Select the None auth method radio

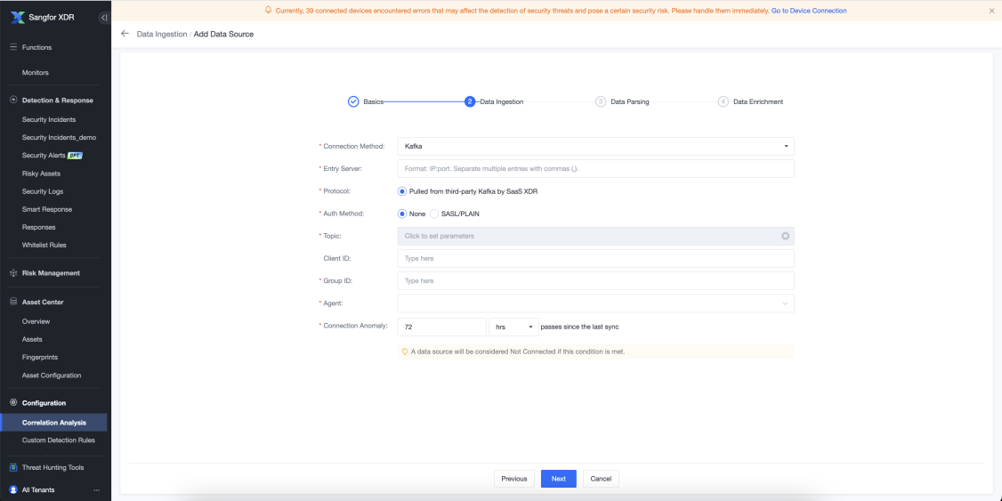click(402, 214)
